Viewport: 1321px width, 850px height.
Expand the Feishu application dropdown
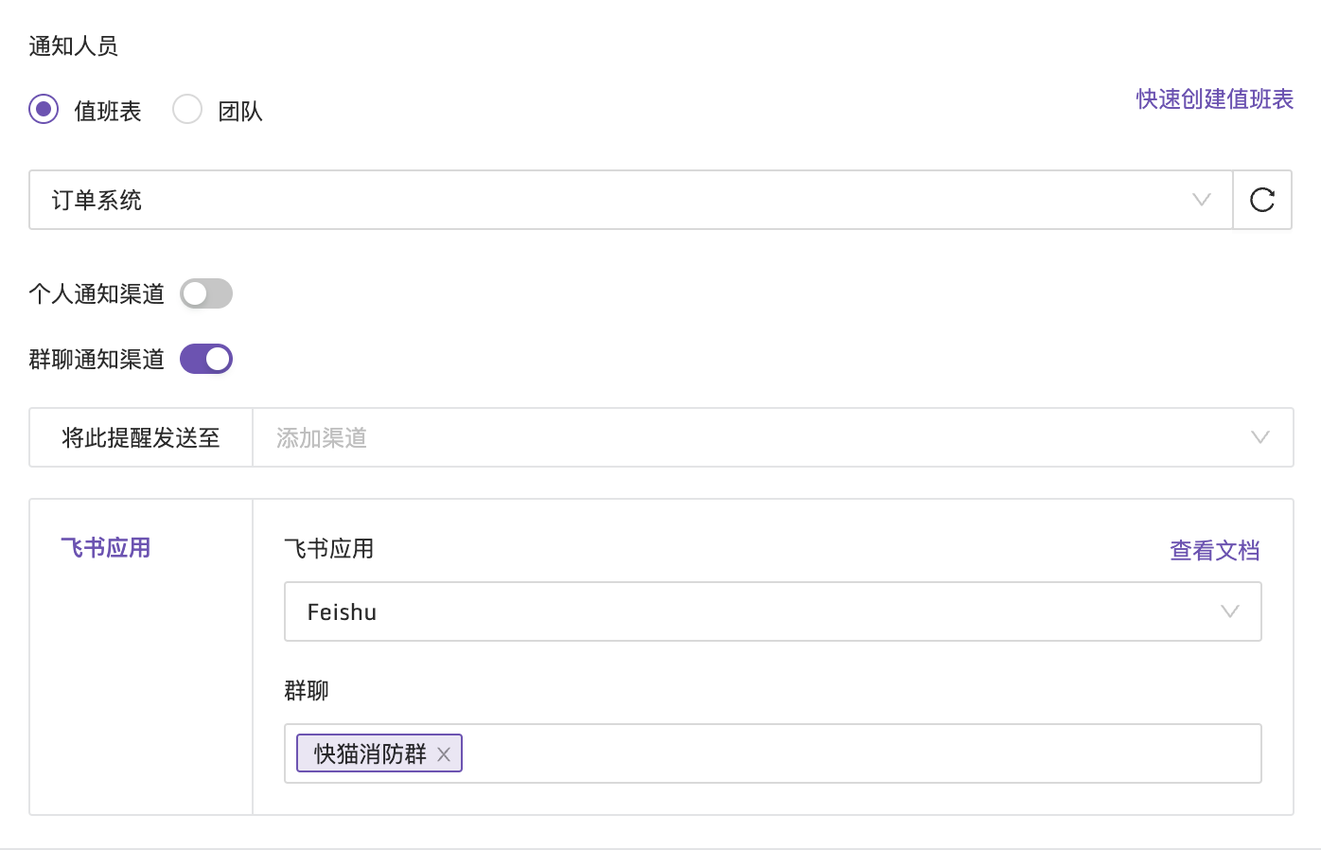click(772, 611)
